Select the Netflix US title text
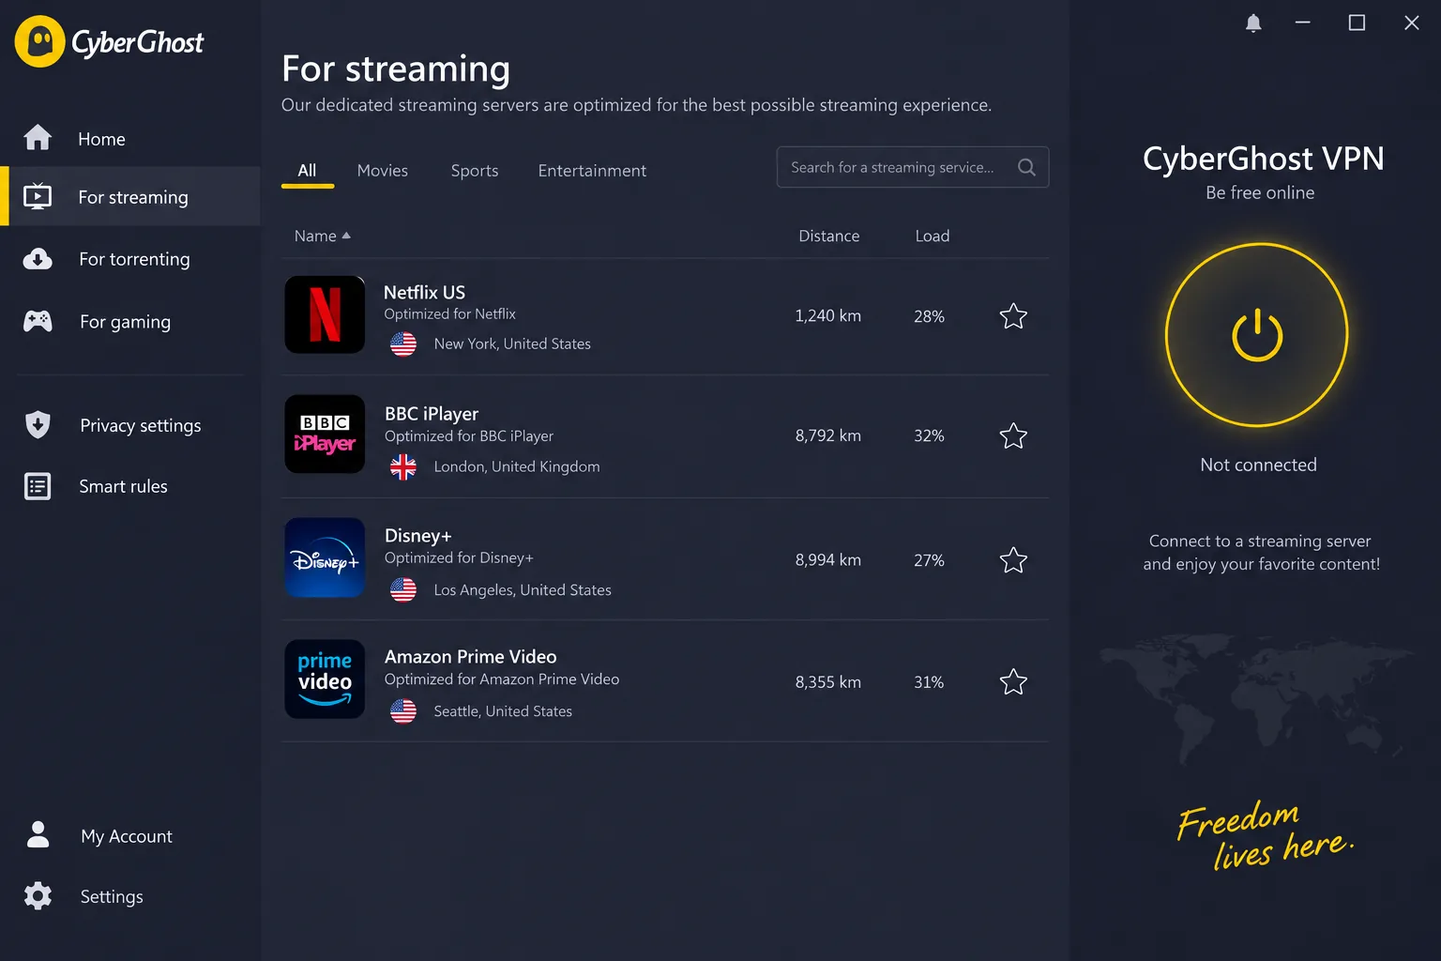The height and width of the screenshot is (961, 1441). [424, 292]
